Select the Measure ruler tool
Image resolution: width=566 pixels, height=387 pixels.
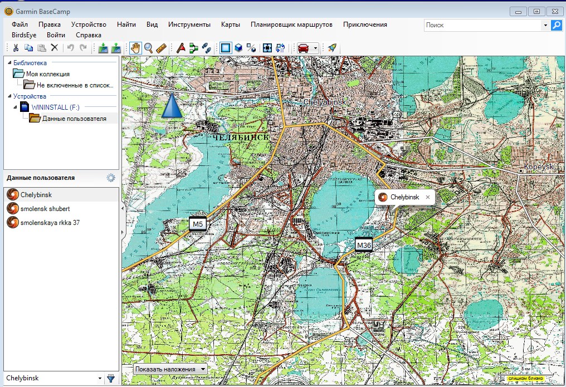pyautogui.click(x=162, y=48)
